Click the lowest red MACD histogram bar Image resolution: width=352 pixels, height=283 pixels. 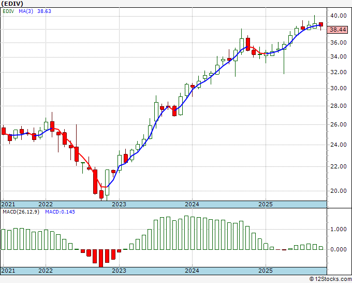pyautogui.click(x=101, y=258)
